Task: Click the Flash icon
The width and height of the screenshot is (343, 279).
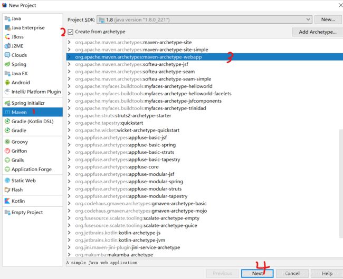Action: coord(7,190)
